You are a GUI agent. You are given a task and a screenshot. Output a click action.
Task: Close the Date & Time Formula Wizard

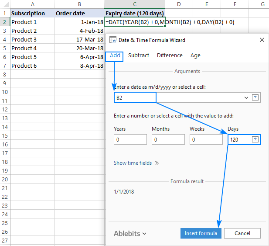pyautogui.click(x=262, y=40)
